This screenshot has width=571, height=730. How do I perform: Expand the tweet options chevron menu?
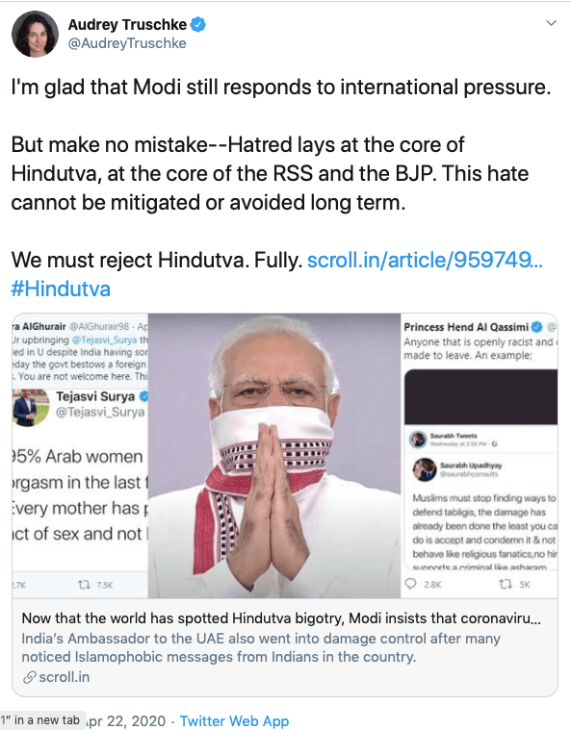point(551,23)
